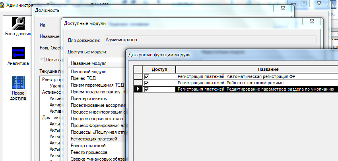
Task: Select Прием товара по заказу module
Action: (x=98, y=92)
